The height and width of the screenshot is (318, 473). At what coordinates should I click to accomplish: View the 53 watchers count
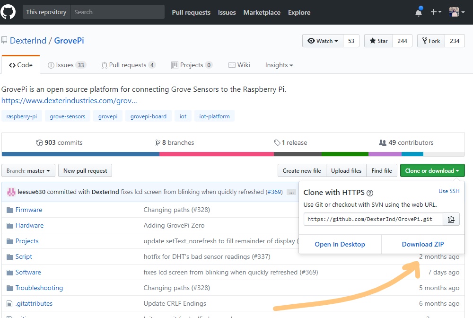point(351,41)
